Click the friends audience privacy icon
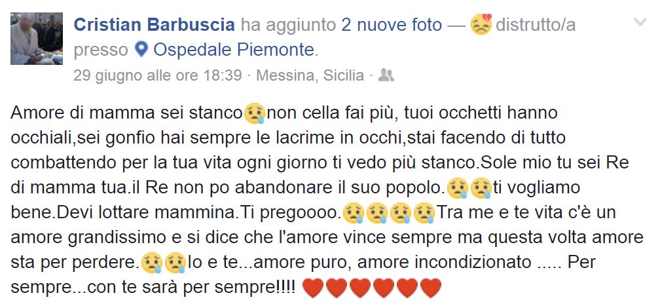660x308 pixels. [x=386, y=75]
